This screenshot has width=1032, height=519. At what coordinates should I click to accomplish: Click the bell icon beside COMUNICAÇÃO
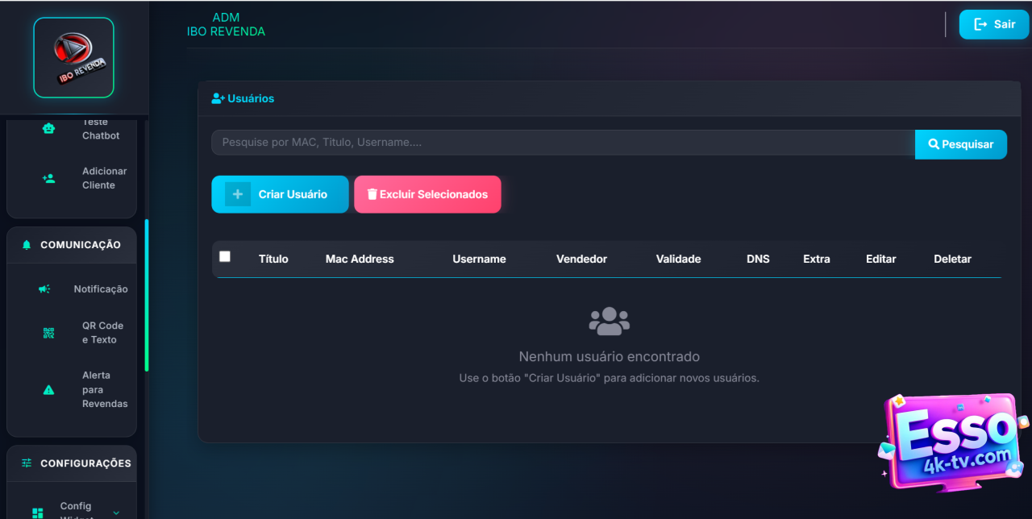[x=27, y=245]
